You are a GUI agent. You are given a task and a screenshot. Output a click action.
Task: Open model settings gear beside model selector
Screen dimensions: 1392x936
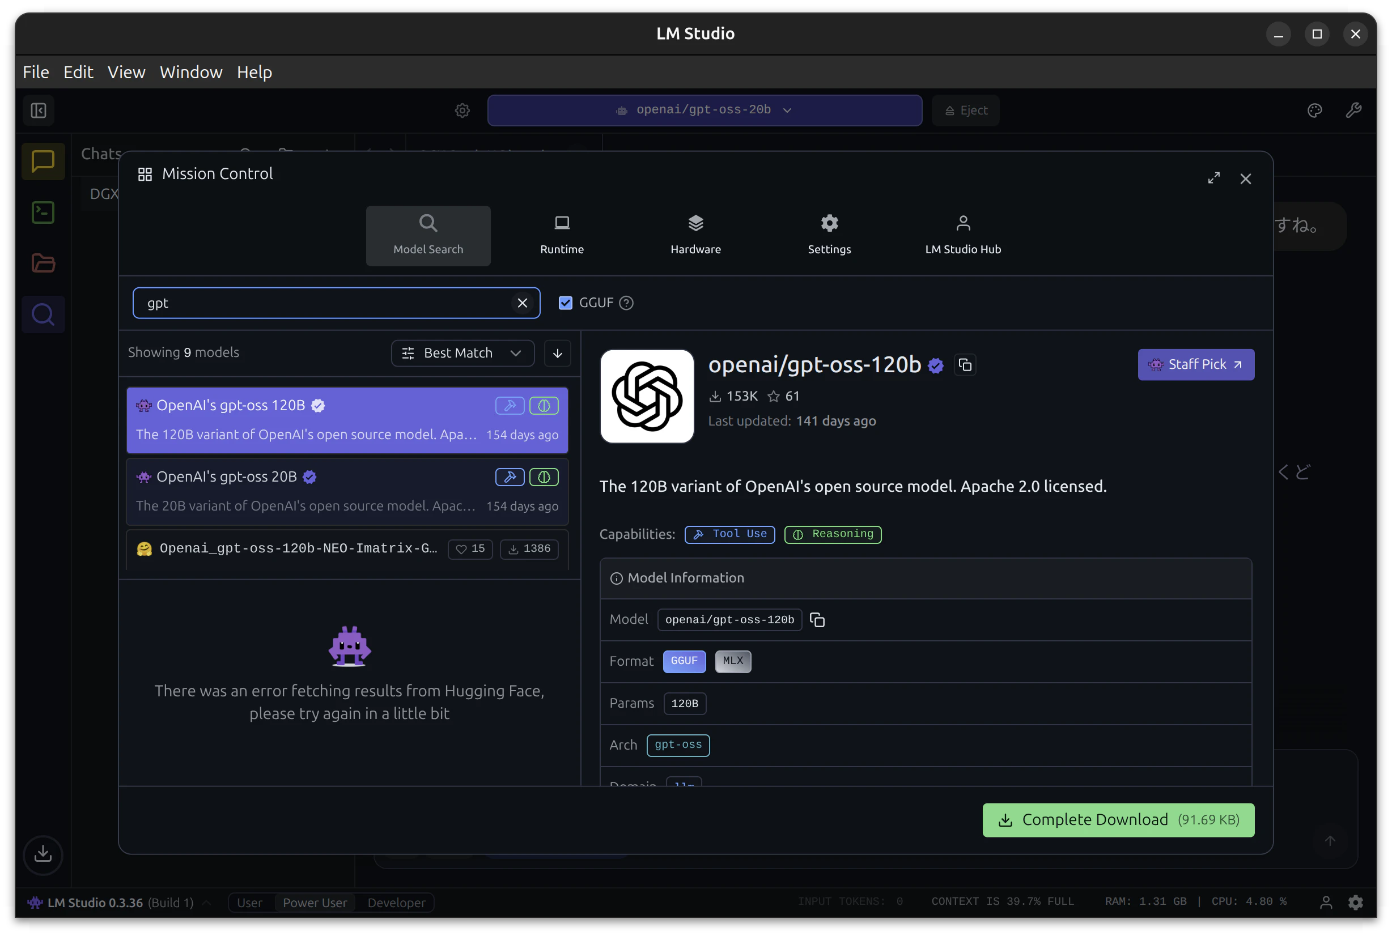462,110
